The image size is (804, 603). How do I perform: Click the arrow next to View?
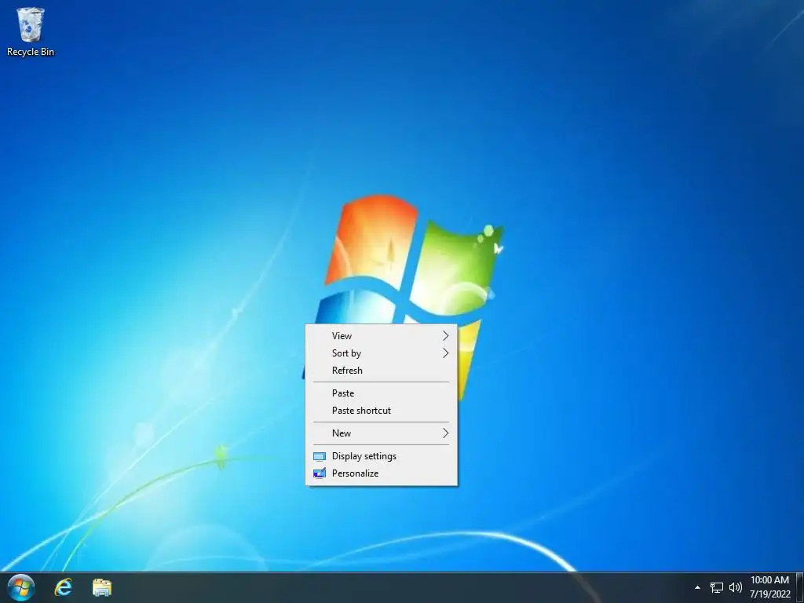coord(446,336)
